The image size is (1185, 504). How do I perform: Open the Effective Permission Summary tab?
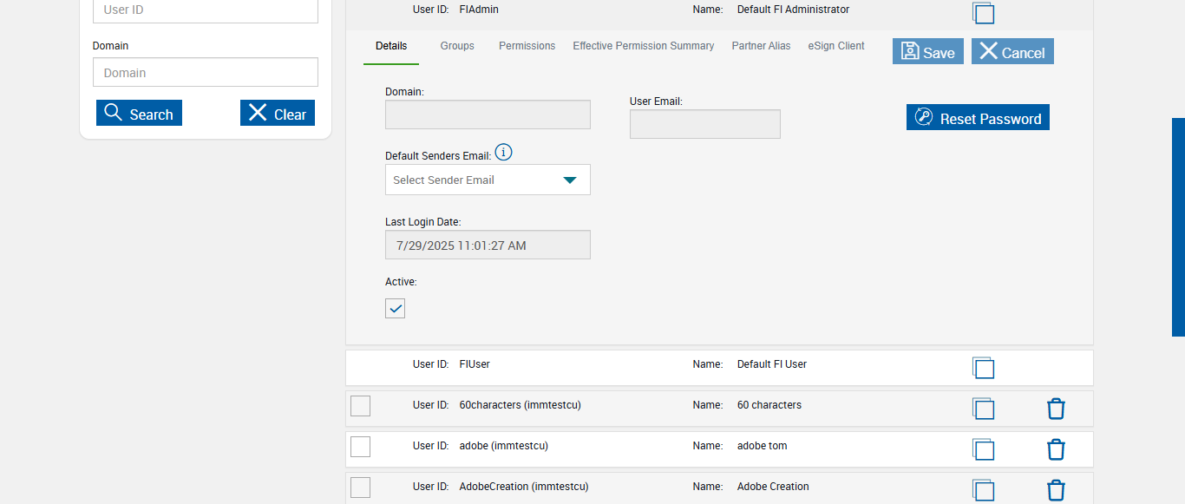(x=643, y=46)
